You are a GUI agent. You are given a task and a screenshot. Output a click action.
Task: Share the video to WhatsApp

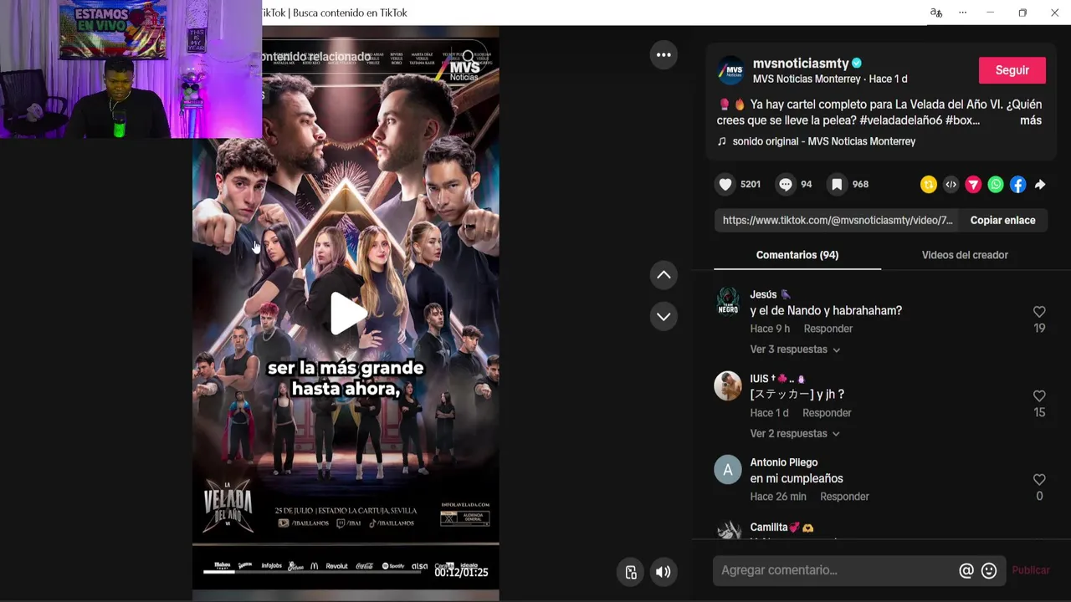(996, 185)
